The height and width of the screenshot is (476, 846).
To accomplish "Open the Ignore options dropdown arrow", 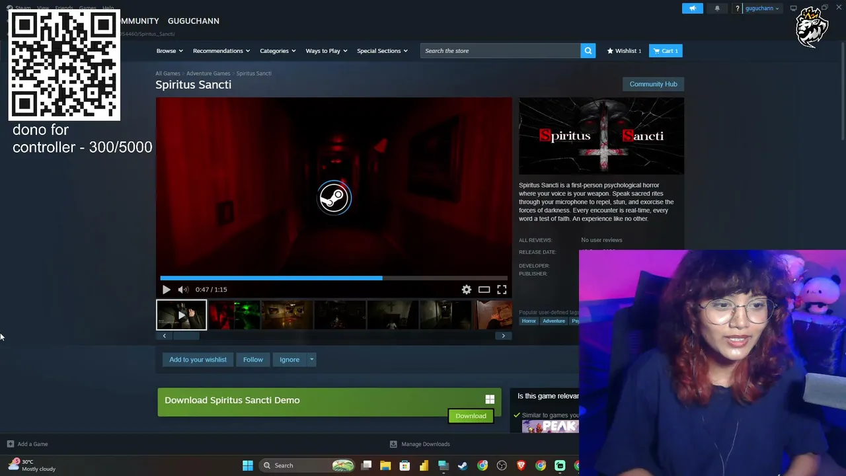I will [x=312, y=360].
